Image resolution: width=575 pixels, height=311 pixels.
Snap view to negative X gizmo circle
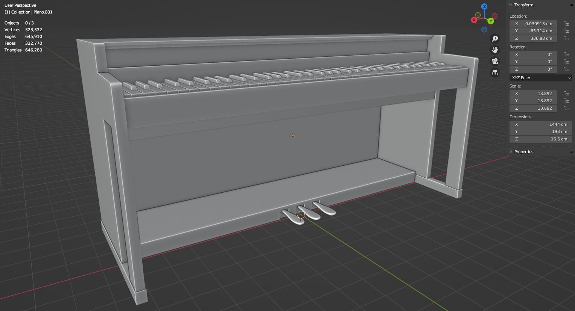pos(494,16)
